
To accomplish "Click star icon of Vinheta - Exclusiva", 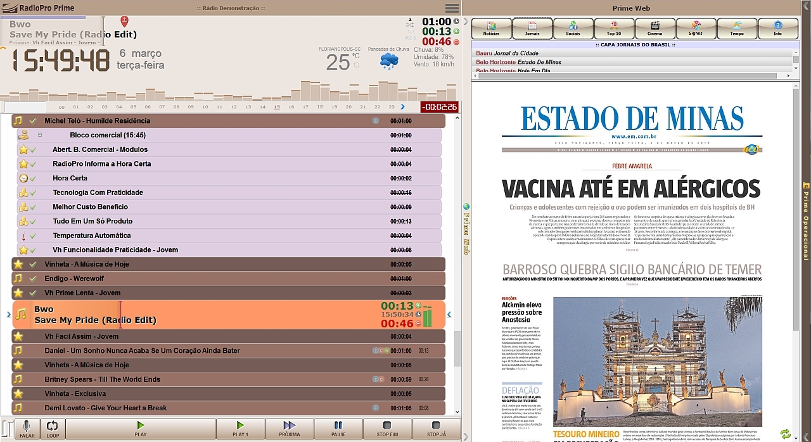I will (18, 394).
